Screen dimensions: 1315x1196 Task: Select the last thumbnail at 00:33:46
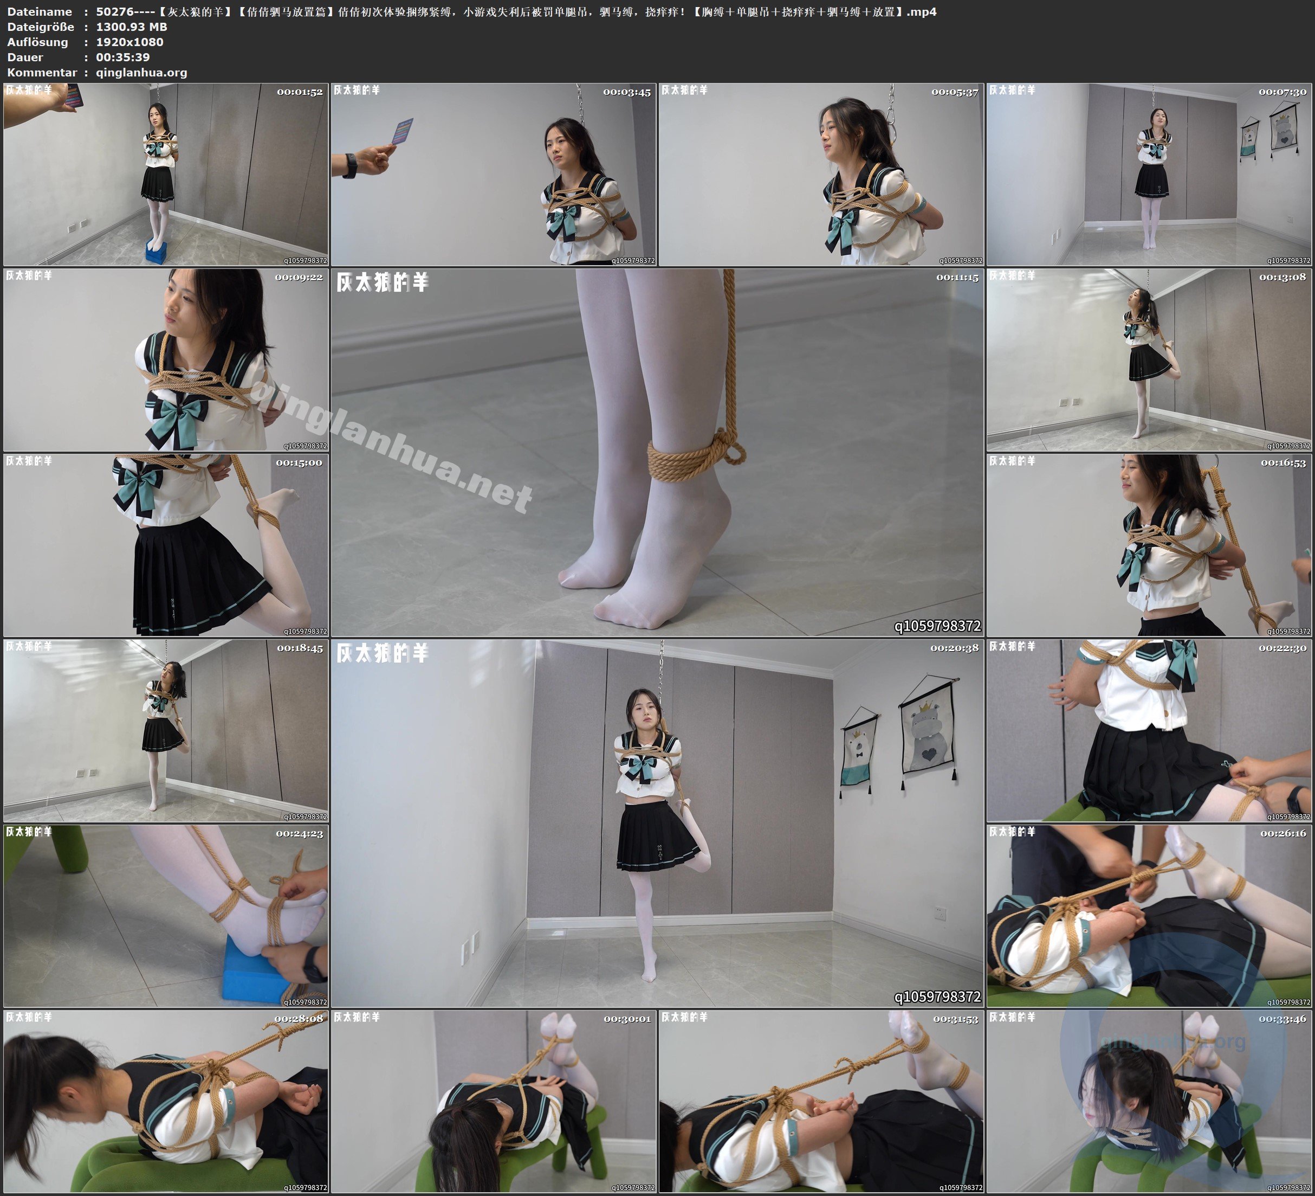[1149, 1101]
